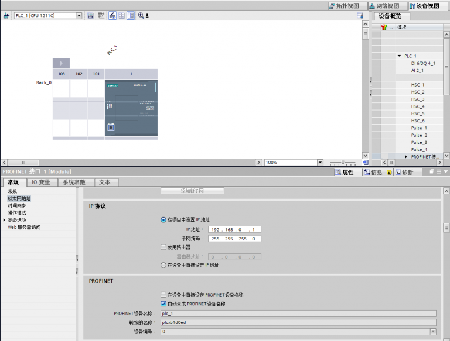Screen dimensions: 450x341
Task: Click the canvas horizontal scrollbar right arrow
Action: [x=258, y=163]
